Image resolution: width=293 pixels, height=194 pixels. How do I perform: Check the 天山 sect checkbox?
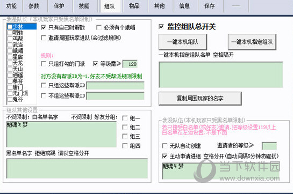click(10, 69)
